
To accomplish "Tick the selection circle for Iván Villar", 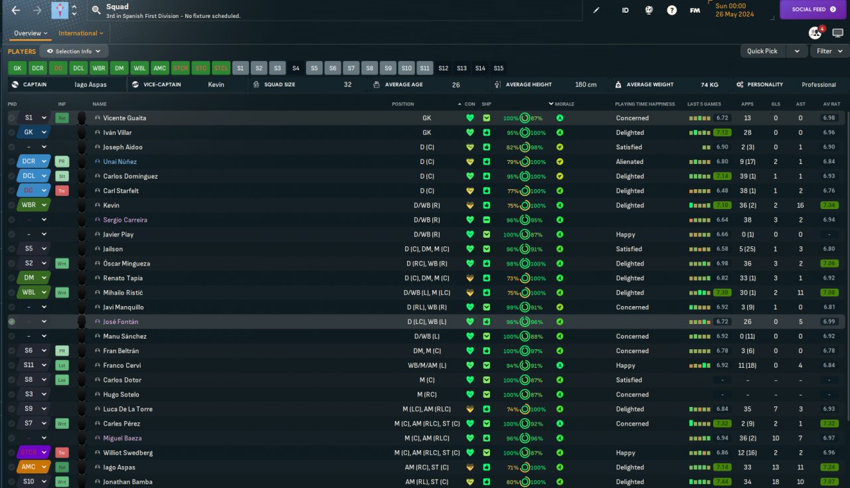I will 11,133.
